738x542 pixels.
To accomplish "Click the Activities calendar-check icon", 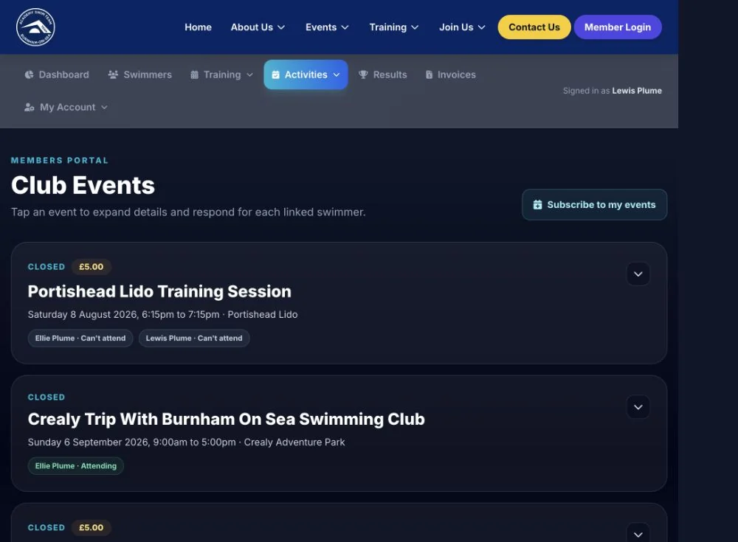I will (x=276, y=74).
